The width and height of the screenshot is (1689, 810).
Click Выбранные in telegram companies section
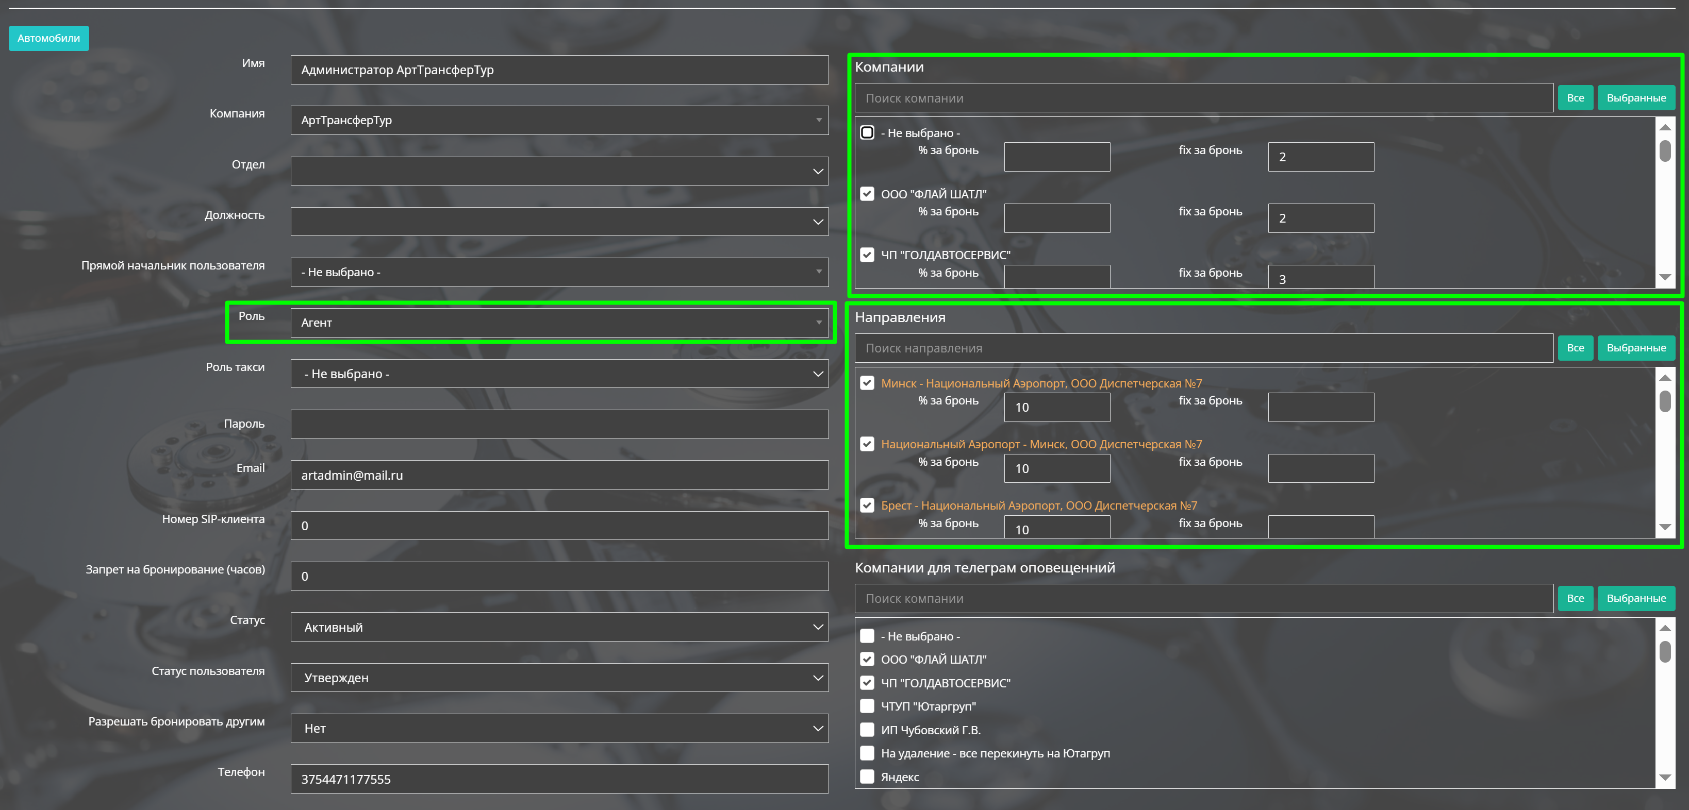point(1635,598)
